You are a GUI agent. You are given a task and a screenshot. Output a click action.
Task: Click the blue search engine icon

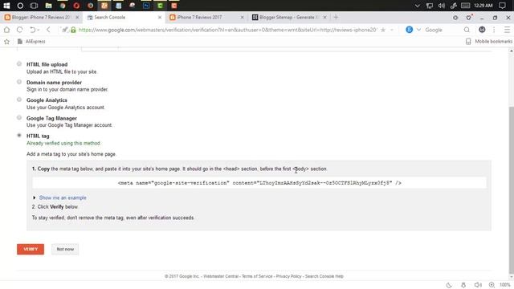(x=409, y=30)
